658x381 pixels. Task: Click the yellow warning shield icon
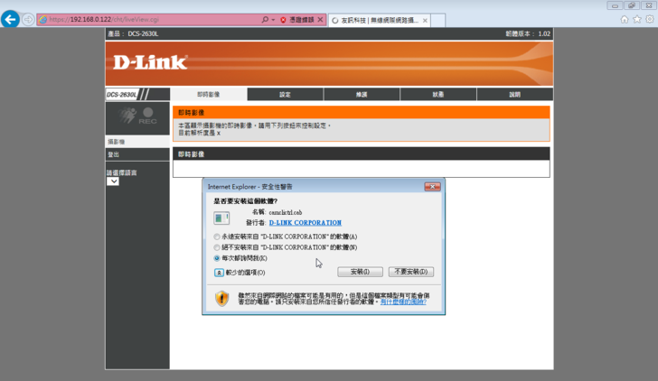(222, 299)
